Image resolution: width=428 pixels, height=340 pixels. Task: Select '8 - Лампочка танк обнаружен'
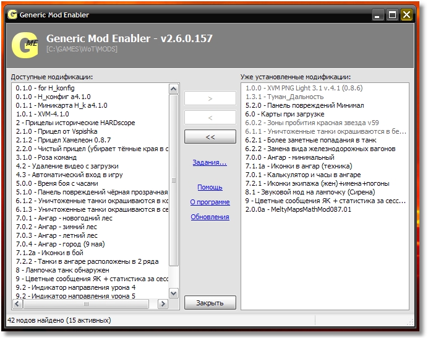62,270
